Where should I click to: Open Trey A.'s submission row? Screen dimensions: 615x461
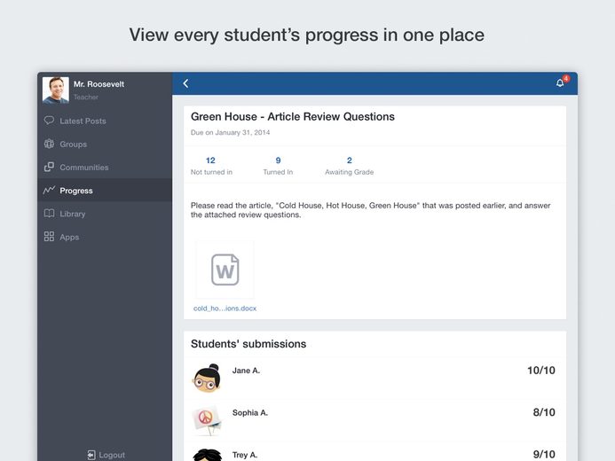pyautogui.click(x=375, y=451)
